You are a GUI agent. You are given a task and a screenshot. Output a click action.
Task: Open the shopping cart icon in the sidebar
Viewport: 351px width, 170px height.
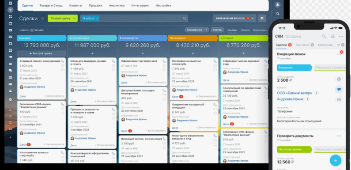tap(10, 57)
